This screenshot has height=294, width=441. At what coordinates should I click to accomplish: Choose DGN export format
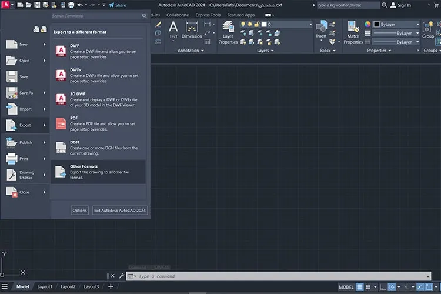click(x=98, y=148)
